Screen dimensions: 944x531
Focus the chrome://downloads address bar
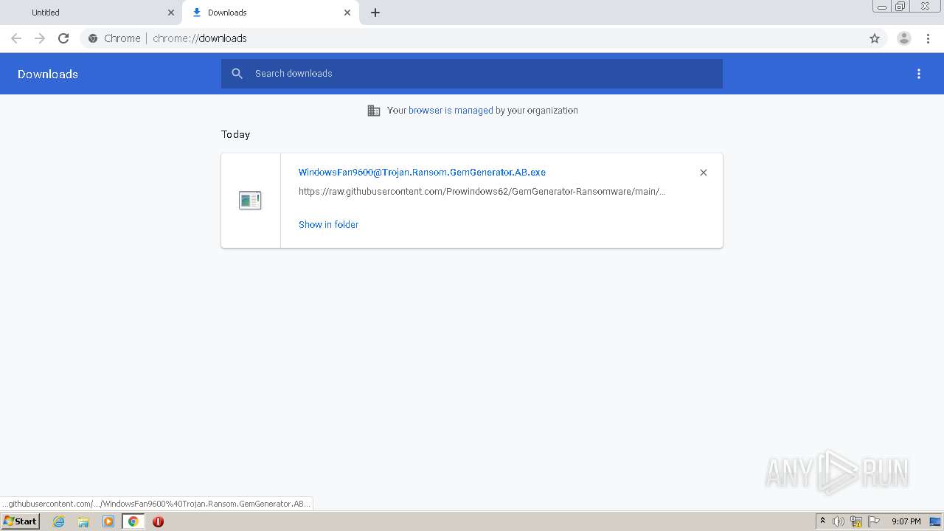click(x=472, y=38)
